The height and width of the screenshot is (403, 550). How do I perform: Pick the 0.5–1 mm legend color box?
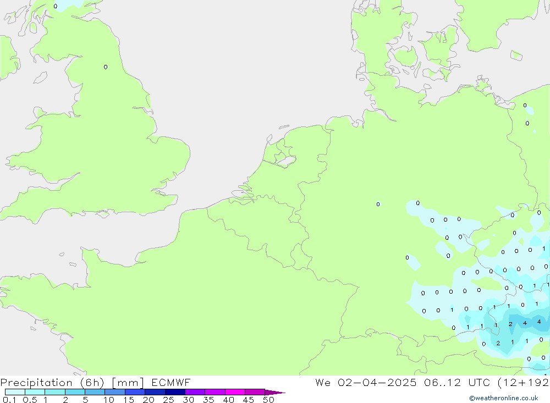35,392
